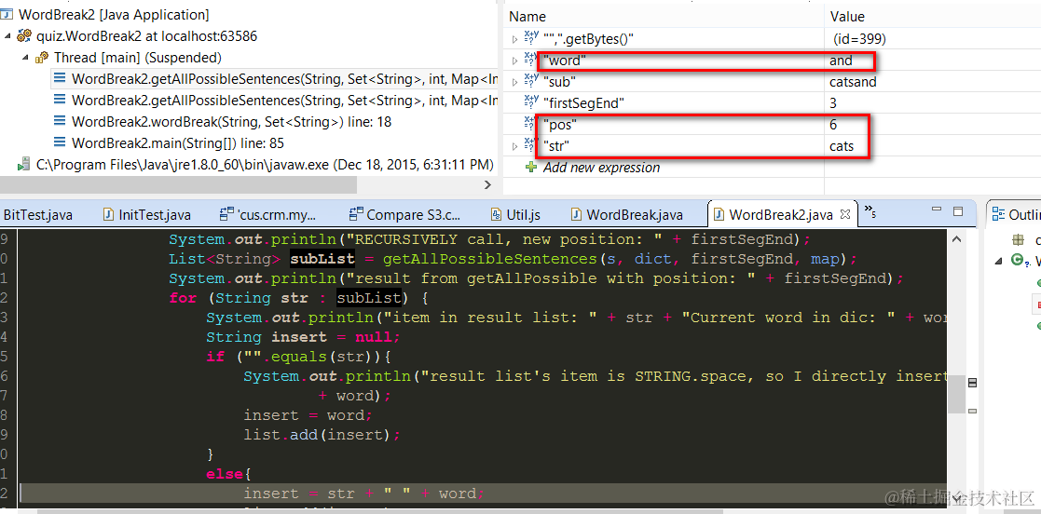Select the "firstSegEnd" expression name
The height and width of the screenshot is (514, 1041).
pyautogui.click(x=583, y=103)
